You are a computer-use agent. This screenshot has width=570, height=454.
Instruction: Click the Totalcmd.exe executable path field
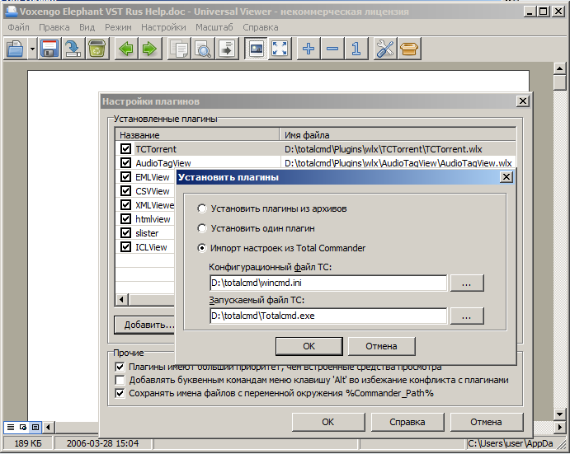pos(328,316)
